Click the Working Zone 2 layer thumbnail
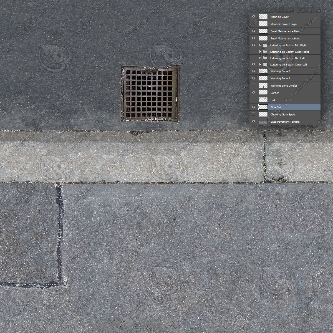The width and height of the screenshot is (333, 333). pos(263,71)
